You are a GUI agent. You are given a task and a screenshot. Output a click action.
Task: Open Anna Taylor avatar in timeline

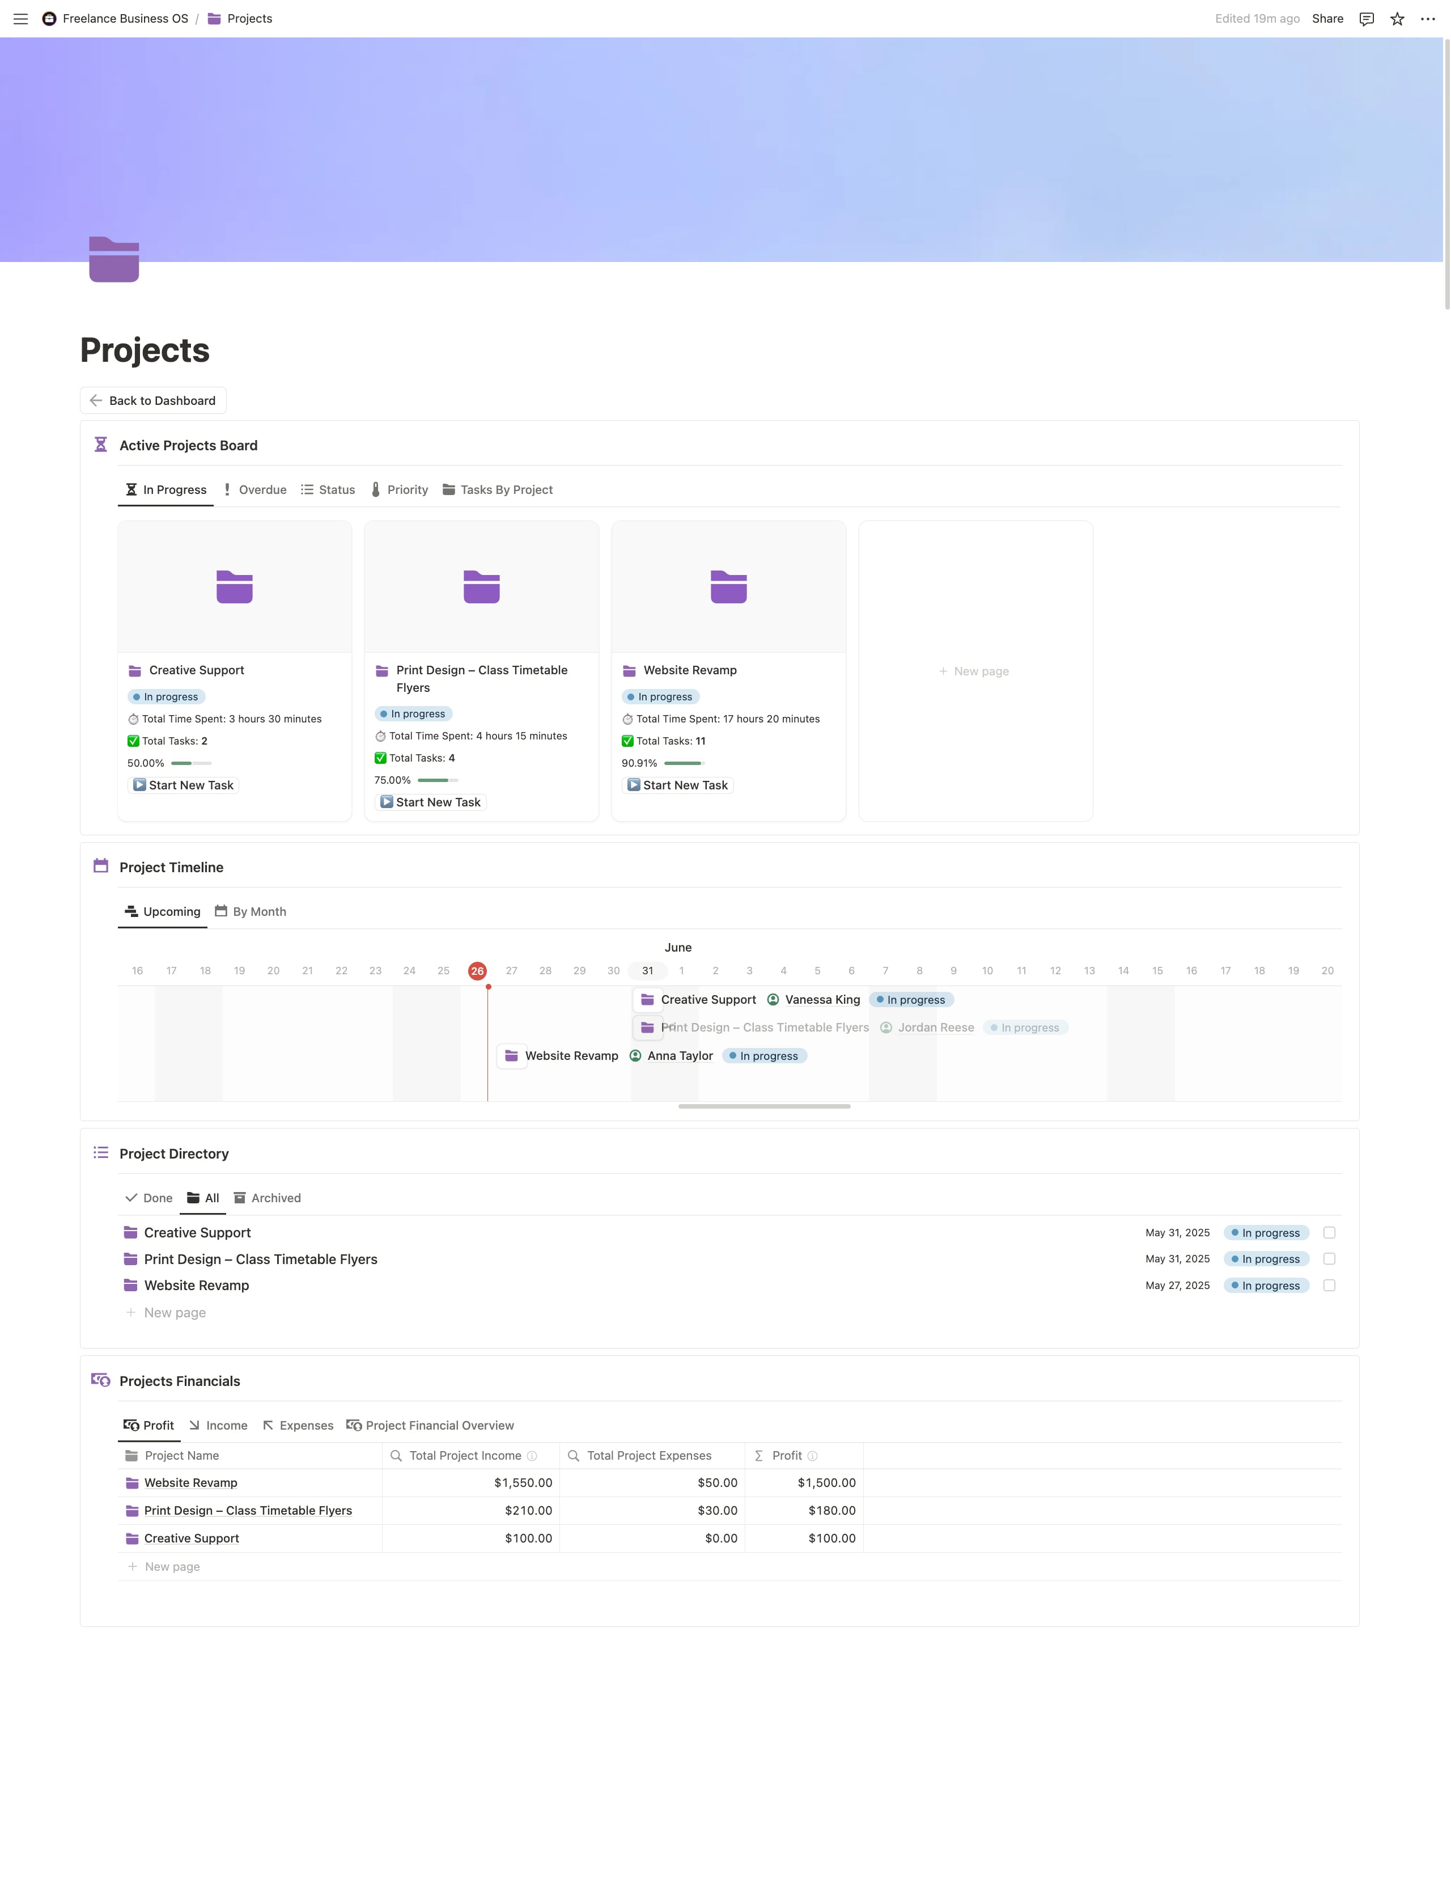pyautogui.click(x=636, y=1055)
